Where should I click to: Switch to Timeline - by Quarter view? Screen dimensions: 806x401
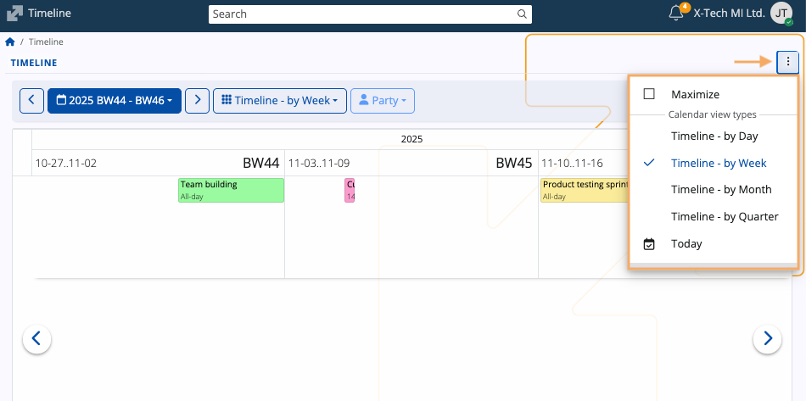click(x=724, y=216)
